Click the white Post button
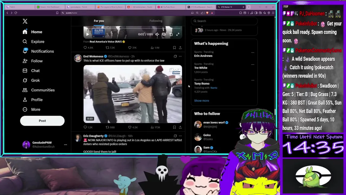 click(x=42, y=121)
